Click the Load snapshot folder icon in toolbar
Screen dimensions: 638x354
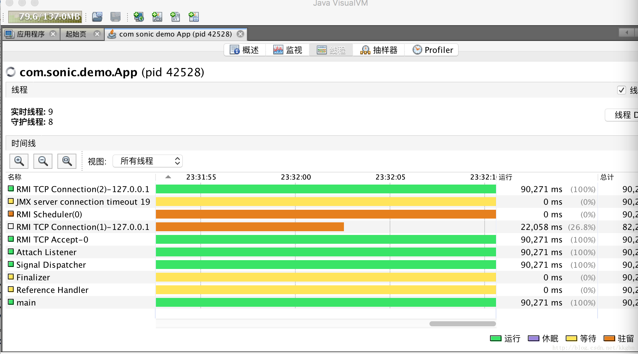(x=97, y=17)
